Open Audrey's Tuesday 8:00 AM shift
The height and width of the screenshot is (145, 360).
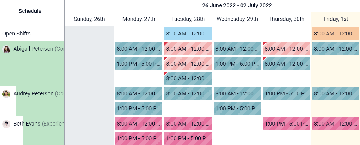pyautogui.click(x=188, y=93)
